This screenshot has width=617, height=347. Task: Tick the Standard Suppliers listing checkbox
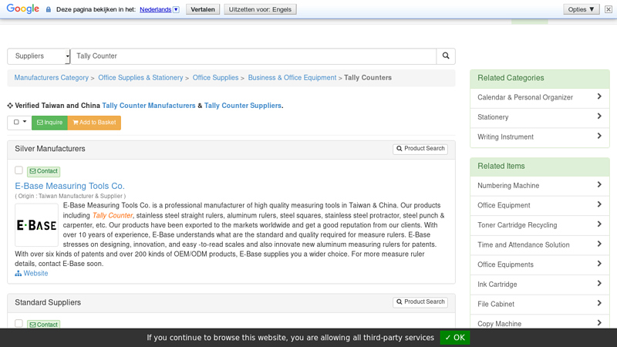(19, 324)
